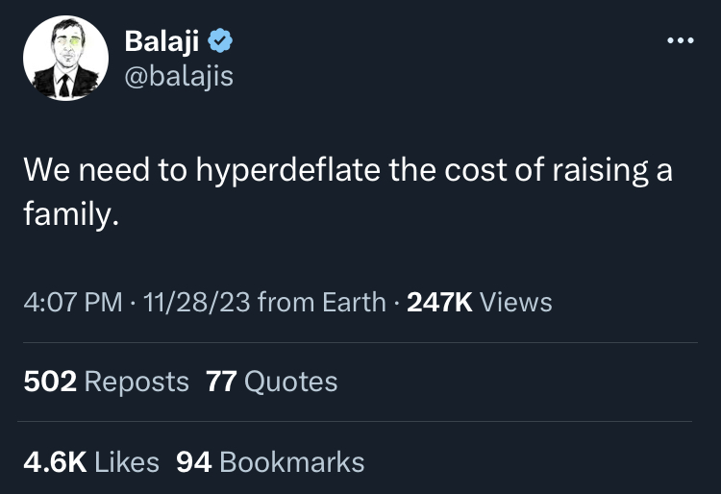
Task: Show the 77 Quotes list
Action: 272,382
